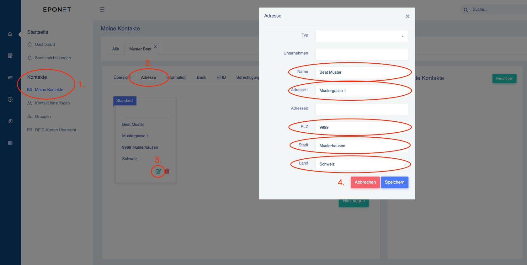Open the Alle contacts tab
This screenshot has width=527, height=265.
(x=115, y=49)
